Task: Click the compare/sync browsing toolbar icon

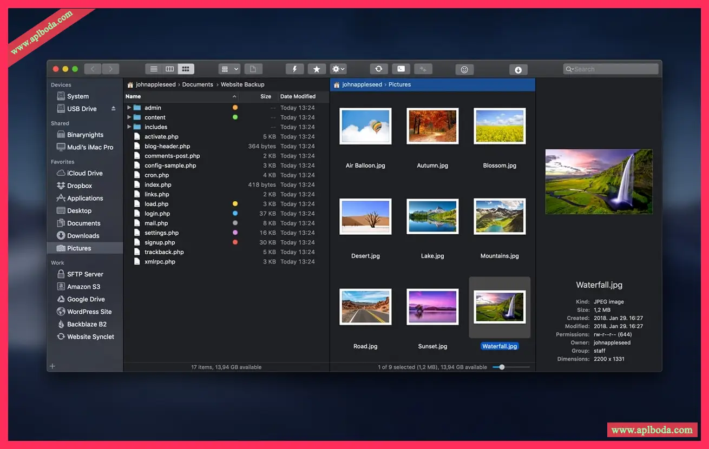Action: coord(423,69)
